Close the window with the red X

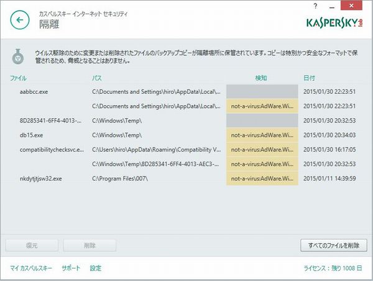click(x=351, y=6)
